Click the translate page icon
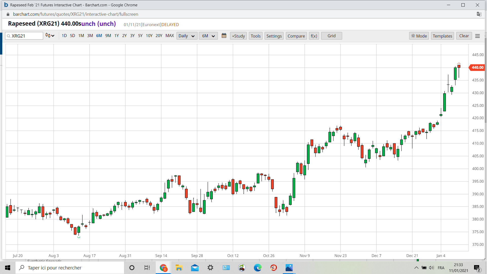 (x=479, y=14)
